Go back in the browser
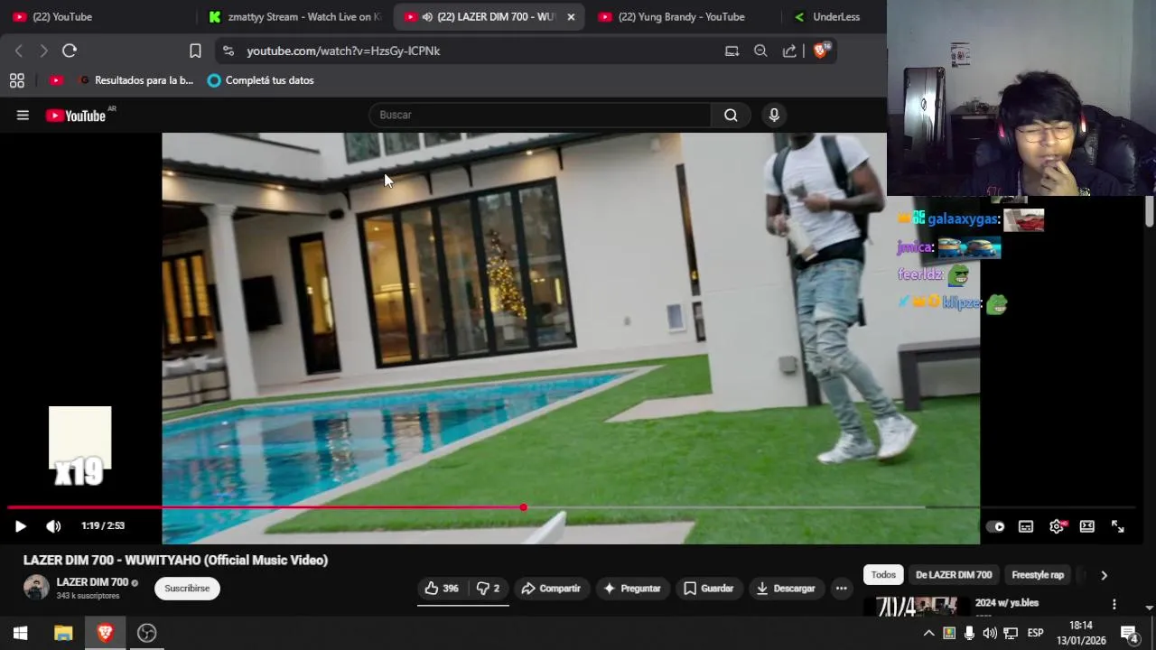This screenshot has width=1156, height=650. (x=19, y=51)
